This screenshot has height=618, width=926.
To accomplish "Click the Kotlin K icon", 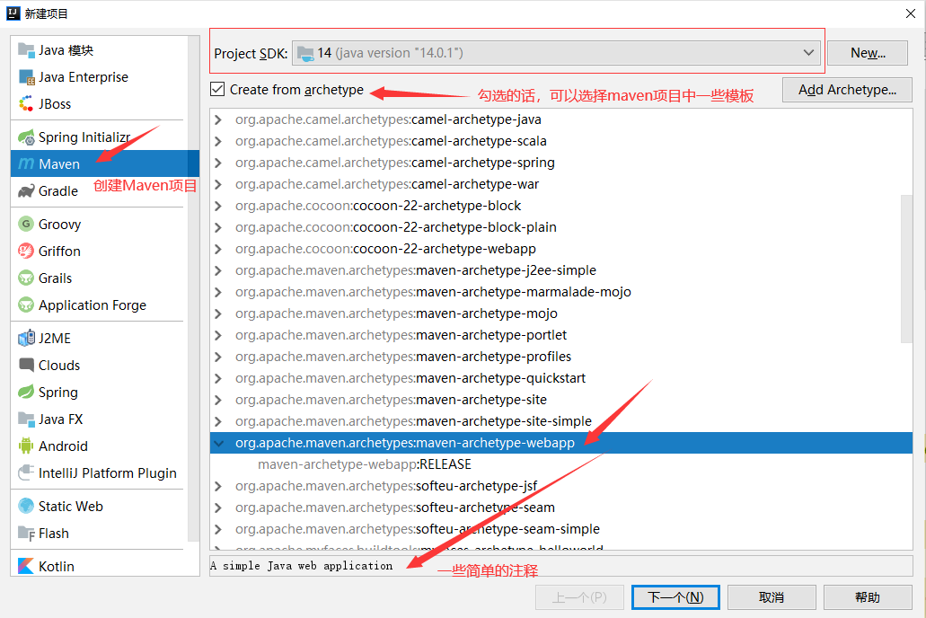I will tap(26, 566).
